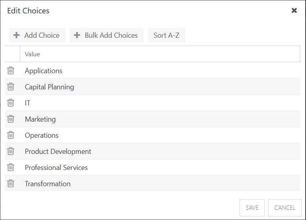
Task: Delete the Marketing row
Action: click(11, 119)
